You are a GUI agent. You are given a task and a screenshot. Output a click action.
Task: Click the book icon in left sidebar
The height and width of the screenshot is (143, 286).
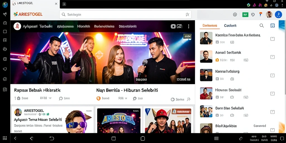coord(5,40)
